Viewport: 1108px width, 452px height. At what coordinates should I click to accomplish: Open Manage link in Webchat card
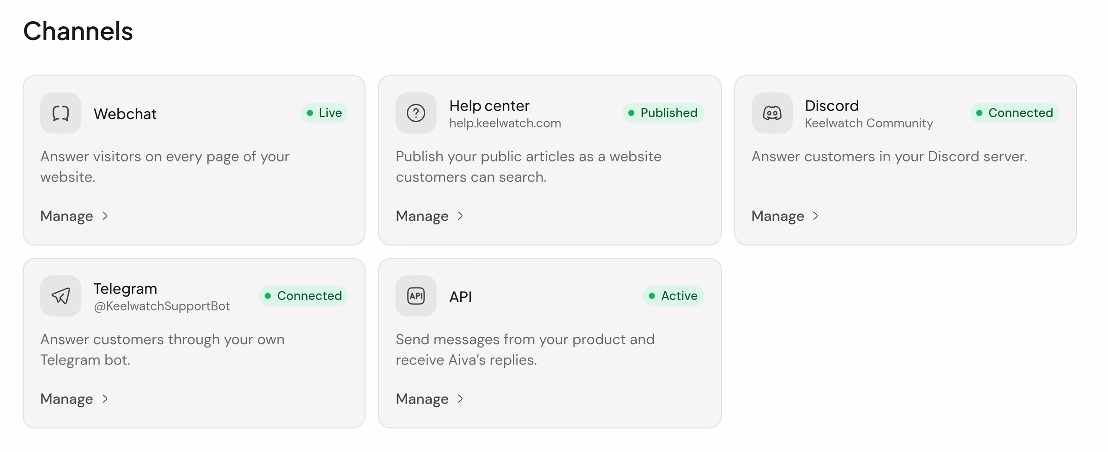[74, 216]
